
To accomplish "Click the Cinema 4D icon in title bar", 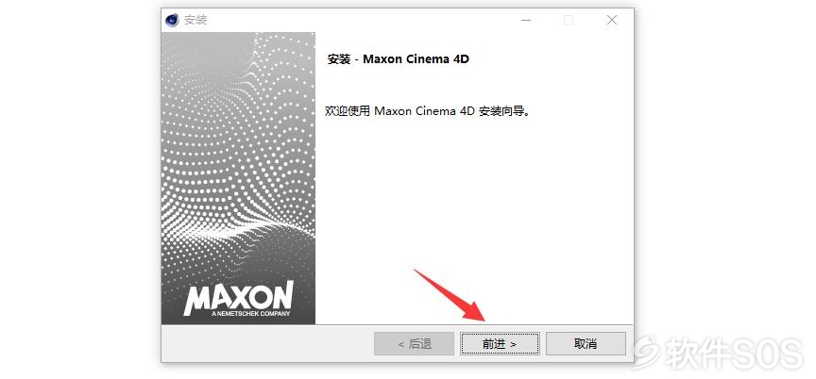I will coord(172,20).
